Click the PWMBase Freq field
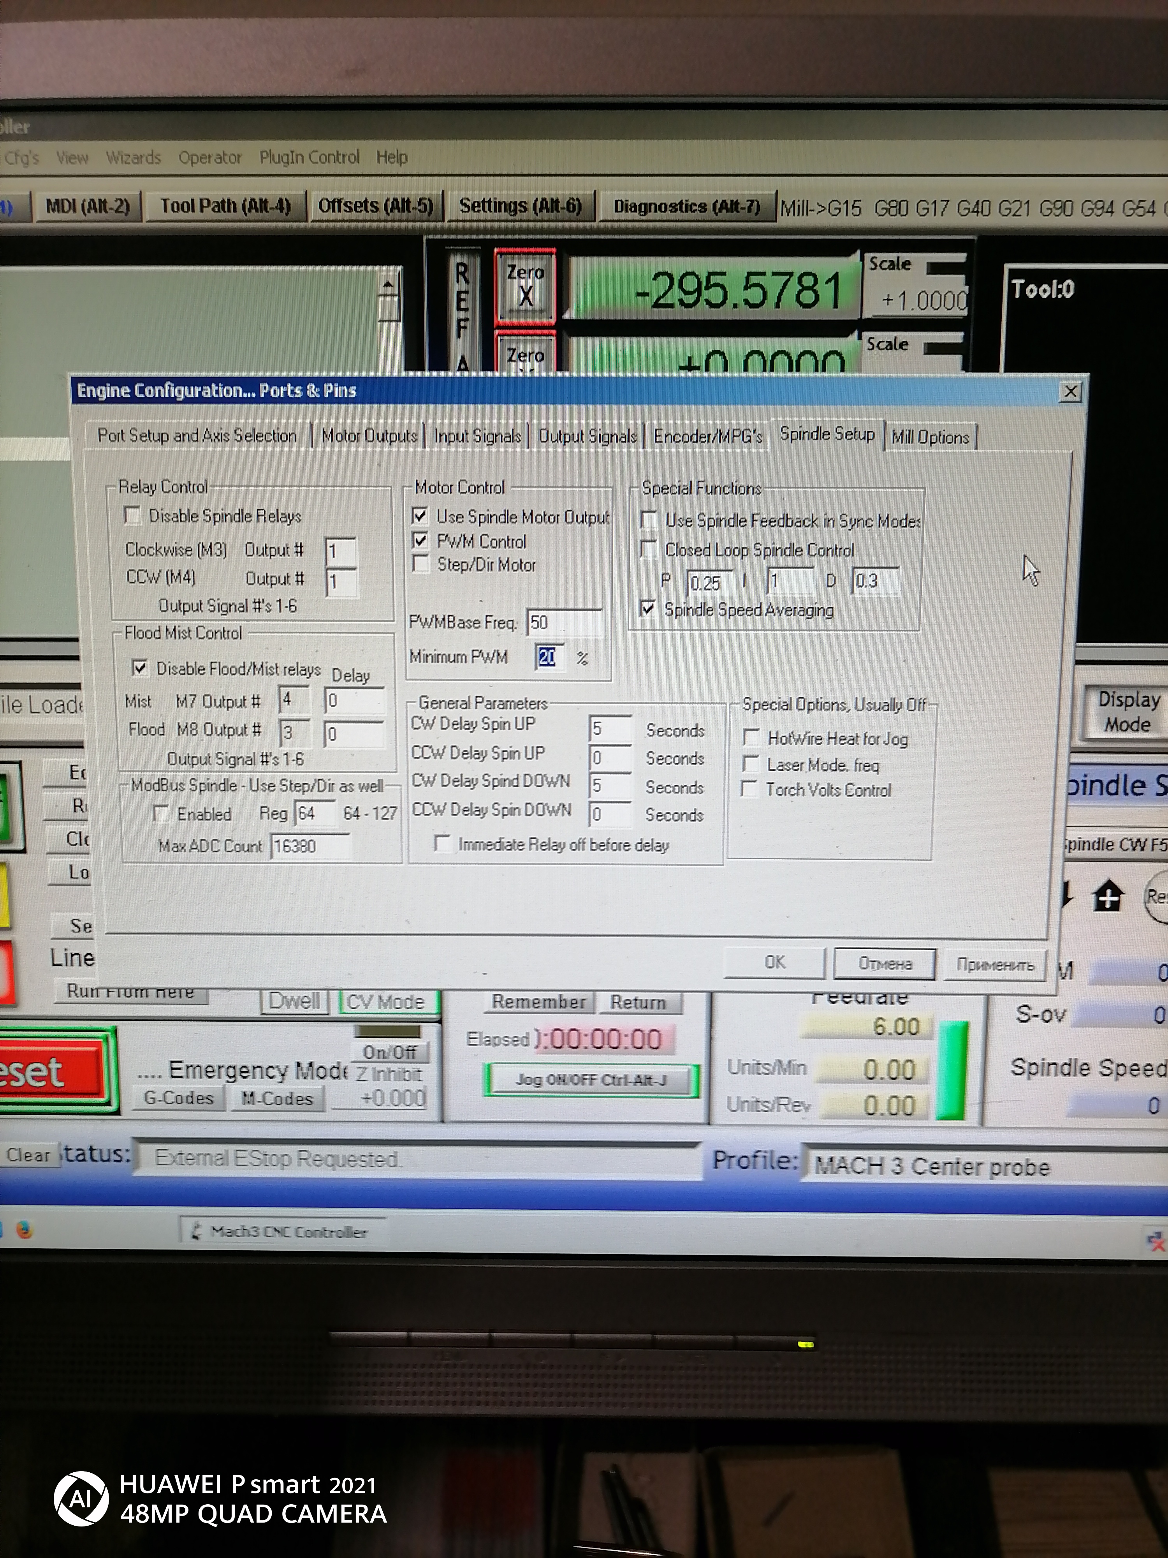Screen dimensions: 1168x1558 [x=565, y=622]
